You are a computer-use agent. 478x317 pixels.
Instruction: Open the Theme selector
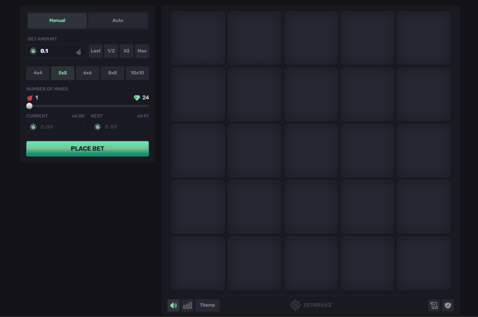click(x=207, y=305)
